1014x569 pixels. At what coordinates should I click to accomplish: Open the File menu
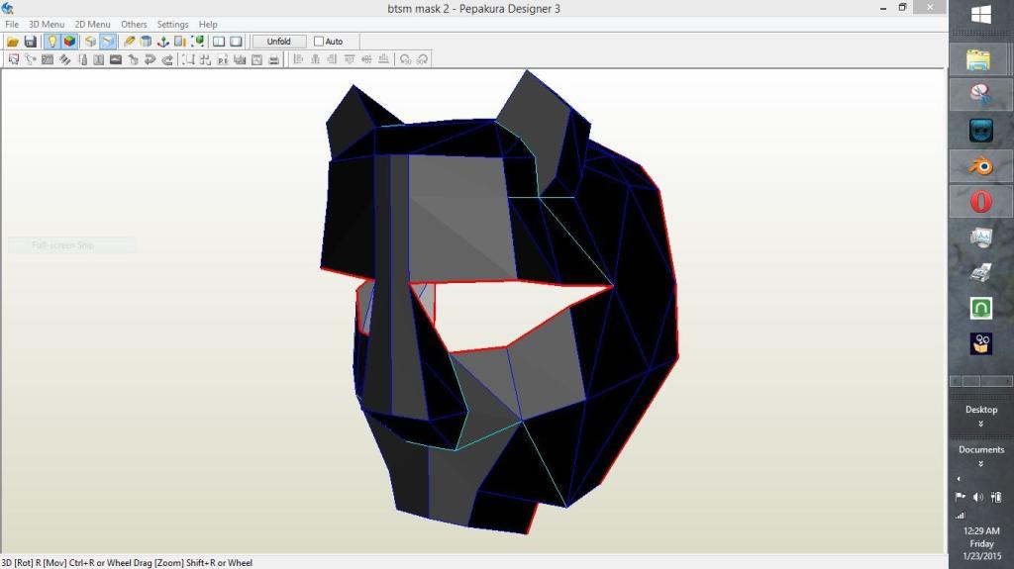pyautogui.click(x=12, y=24)
